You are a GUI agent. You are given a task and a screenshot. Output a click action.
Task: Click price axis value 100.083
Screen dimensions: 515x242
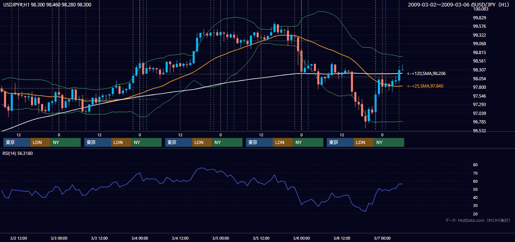480,9
